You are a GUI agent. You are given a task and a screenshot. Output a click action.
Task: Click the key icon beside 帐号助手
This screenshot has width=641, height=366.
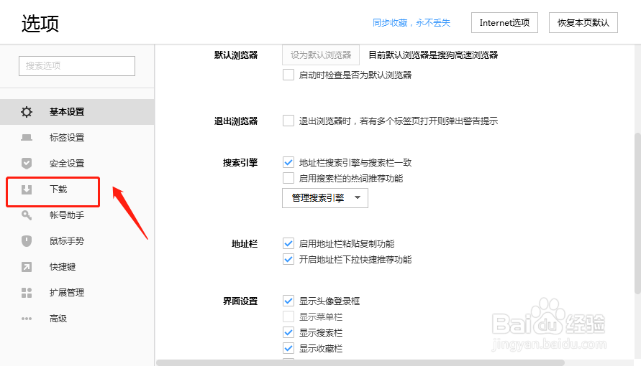click(x=27, y=215)
